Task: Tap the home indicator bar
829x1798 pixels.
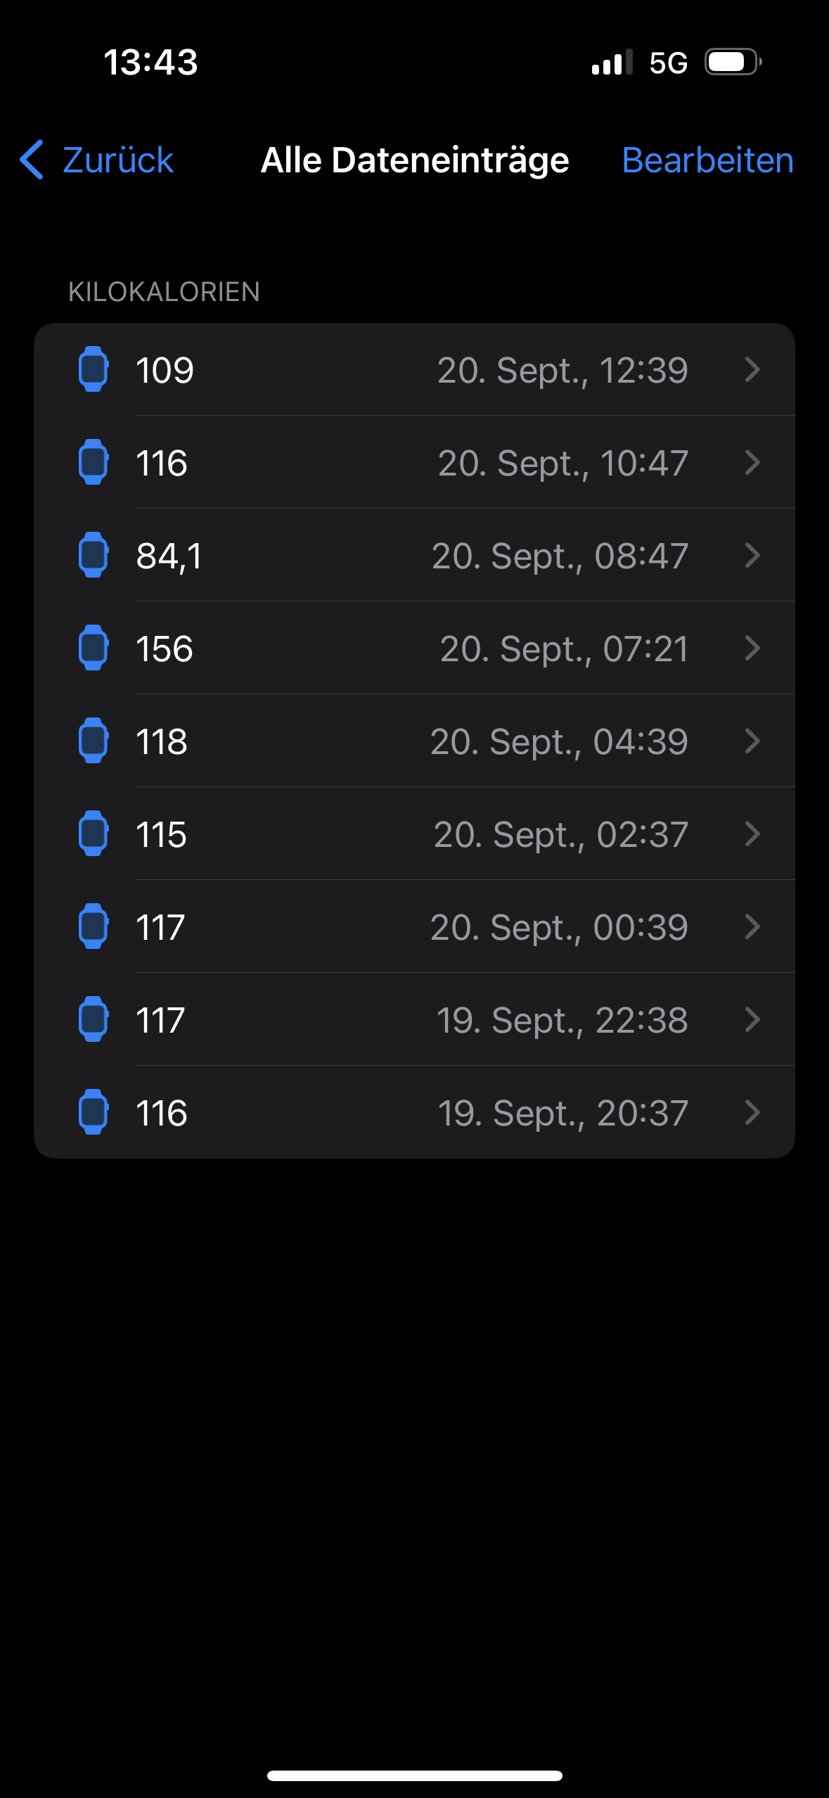Action: tap(415, 1775)
